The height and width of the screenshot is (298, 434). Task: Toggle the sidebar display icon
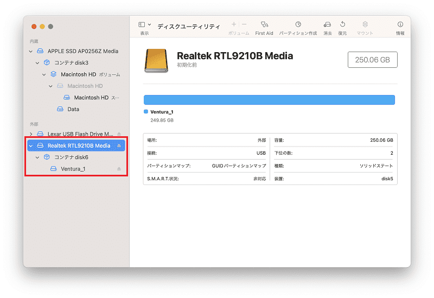pos(142,24)
